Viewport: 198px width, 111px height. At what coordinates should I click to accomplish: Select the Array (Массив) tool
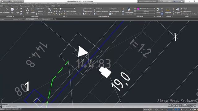[113, 14]
